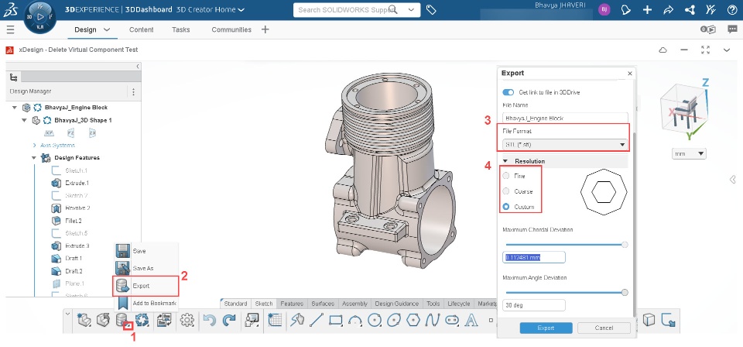Collapse the Design Features tree node
This screenshot has height=347, width=743.
point(34,158)
